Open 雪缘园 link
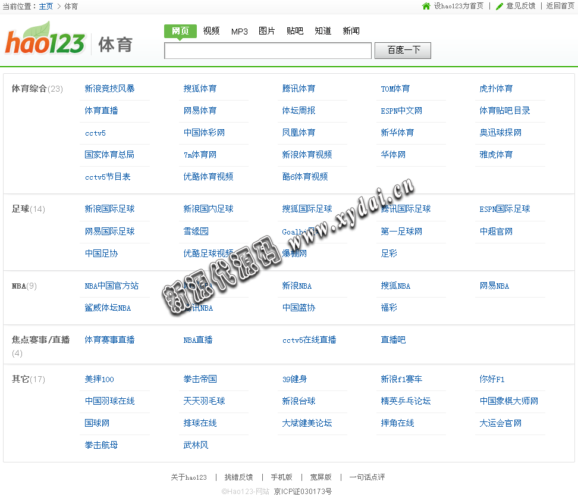Image resolution: width=578 pixels, height=497 pixels. tap(196, 232)
